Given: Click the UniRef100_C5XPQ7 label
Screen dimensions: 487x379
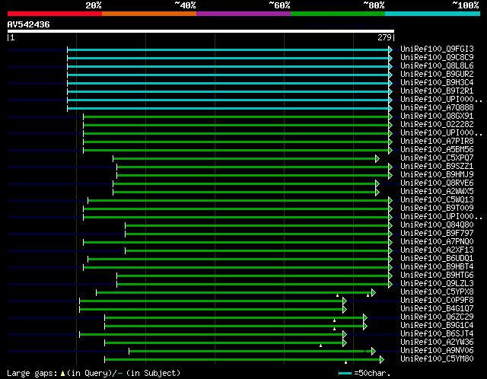Looking at the screenshot, I should (x=437, y=158).
